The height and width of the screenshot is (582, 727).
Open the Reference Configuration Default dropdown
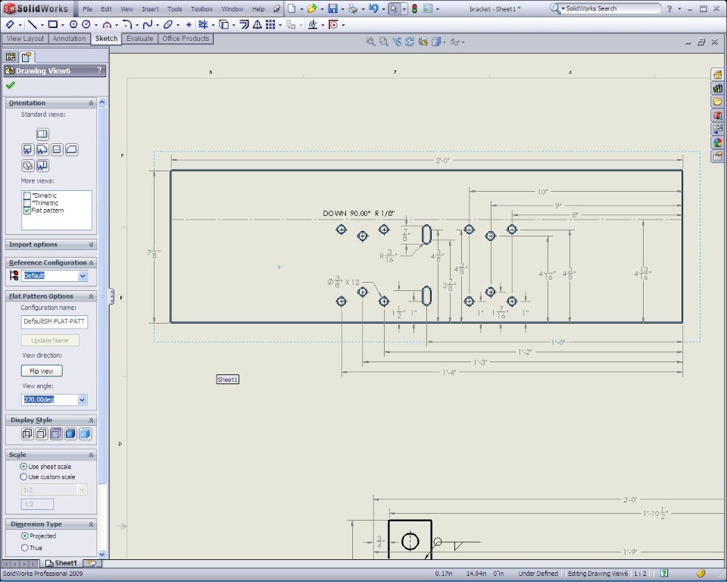83,276
